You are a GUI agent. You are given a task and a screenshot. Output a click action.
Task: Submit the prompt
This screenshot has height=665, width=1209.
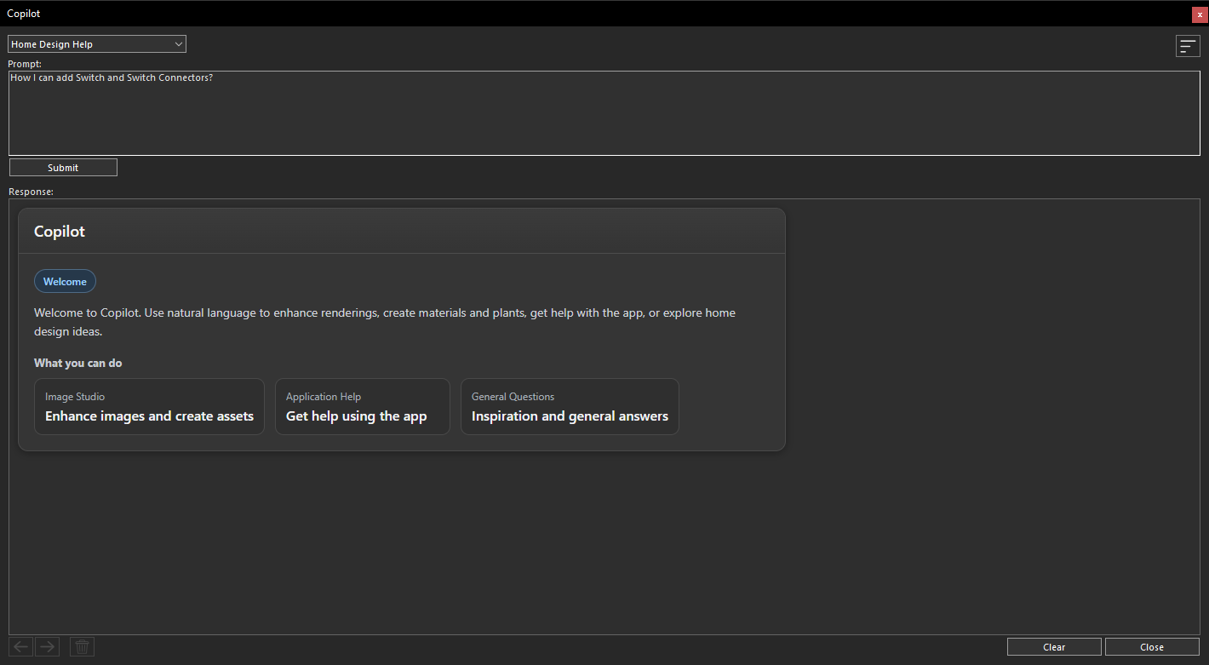pos(63,168)
